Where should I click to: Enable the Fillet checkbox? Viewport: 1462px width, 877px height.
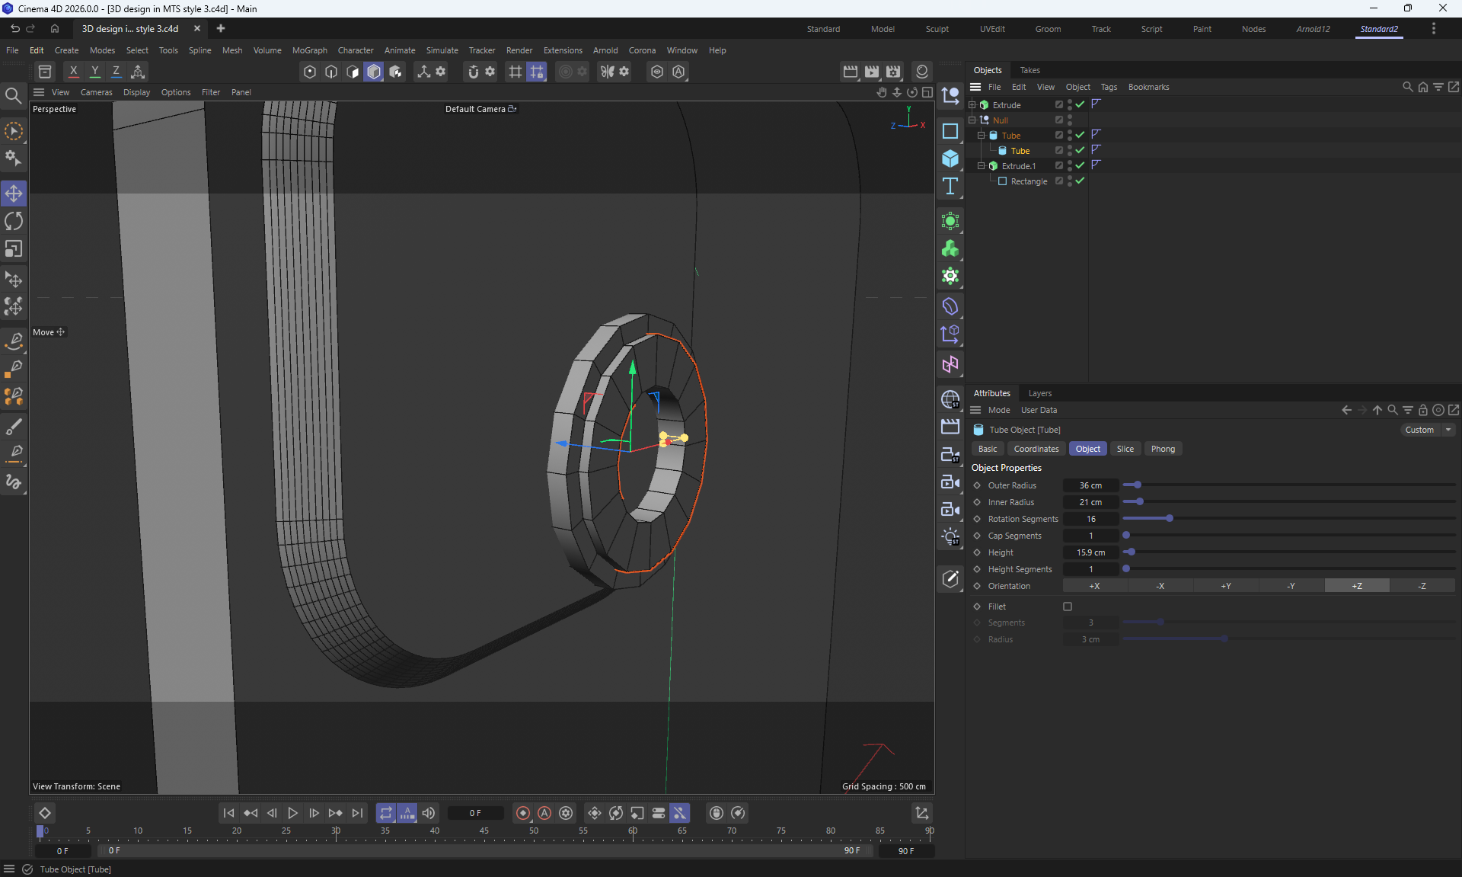(x=1068, y=607)
